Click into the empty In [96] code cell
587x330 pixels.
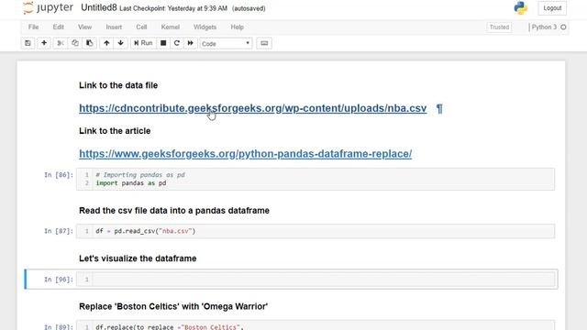(x=316, y=279)
